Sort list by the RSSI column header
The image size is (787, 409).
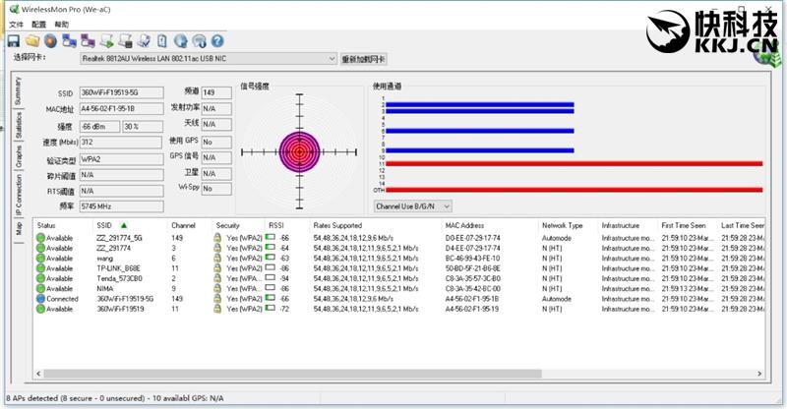click(x=286, y=225)
